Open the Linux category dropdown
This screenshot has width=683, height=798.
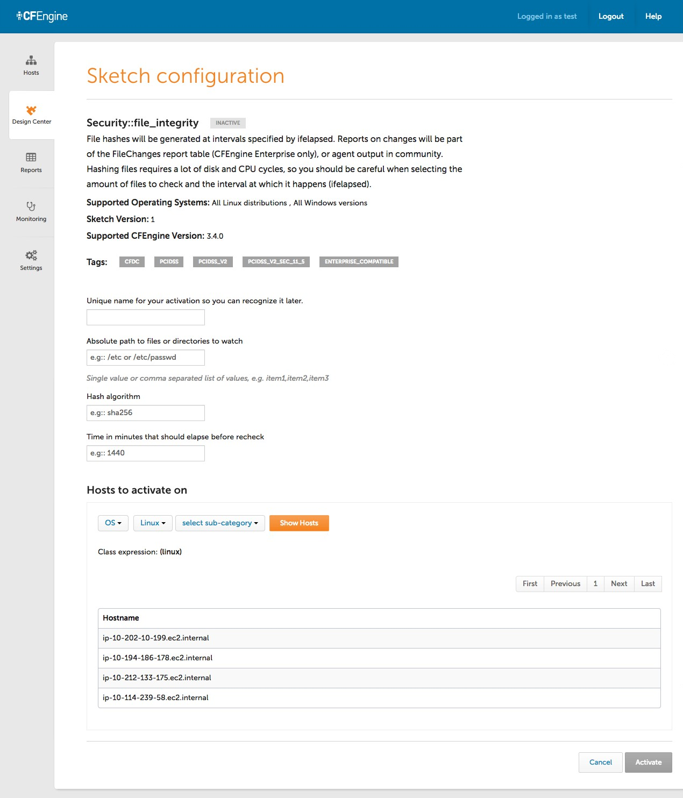tap(153, 523)
